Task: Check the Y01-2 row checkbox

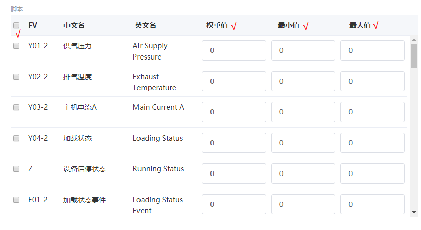Action: (16, 46)
